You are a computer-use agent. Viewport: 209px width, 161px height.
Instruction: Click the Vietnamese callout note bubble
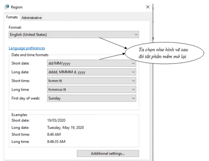(164, 53)
